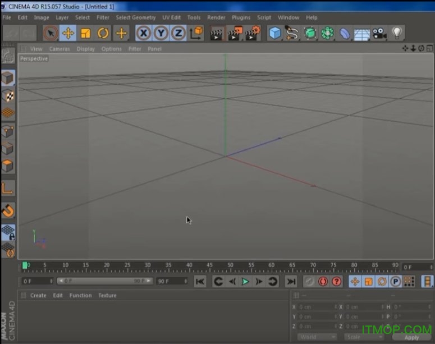Viewport: 435px width, 344px height.
Task: Open viewport Panel menu
Action: [154, 49]
